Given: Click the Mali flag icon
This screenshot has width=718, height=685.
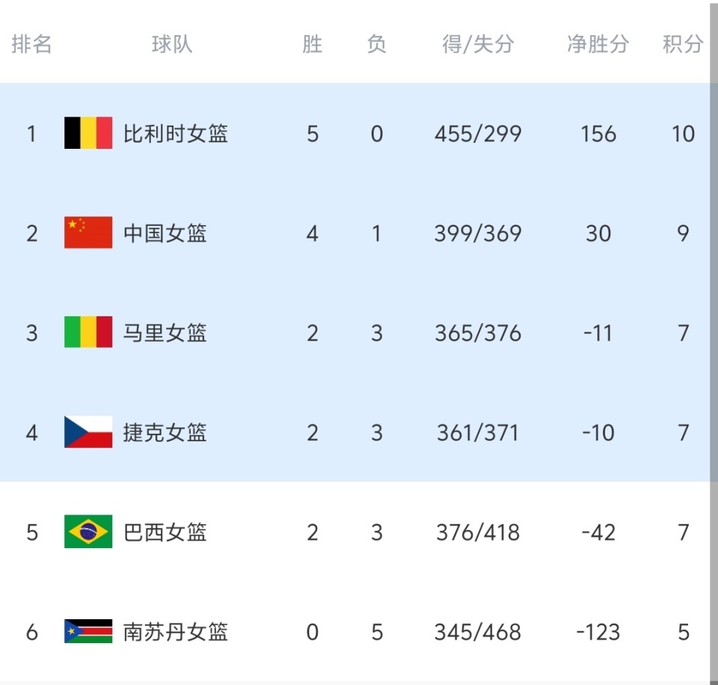Looking at the screenshot, I should click(x=88, y=332).
